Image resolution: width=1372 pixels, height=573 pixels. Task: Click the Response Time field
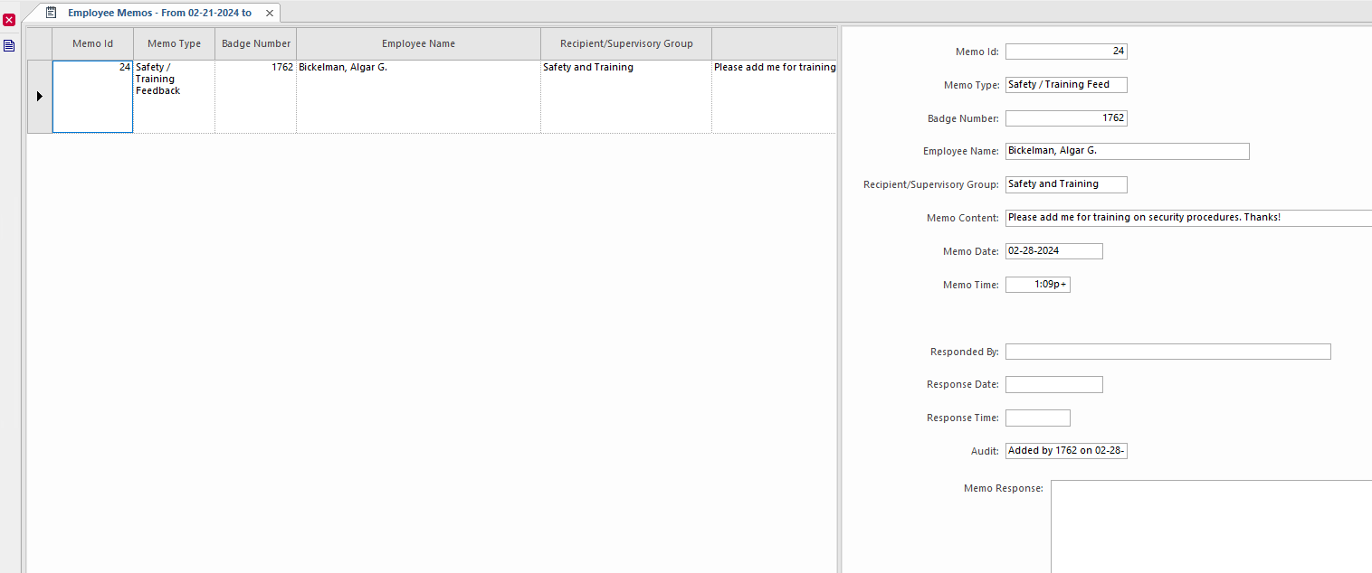tap(1037, 418)
